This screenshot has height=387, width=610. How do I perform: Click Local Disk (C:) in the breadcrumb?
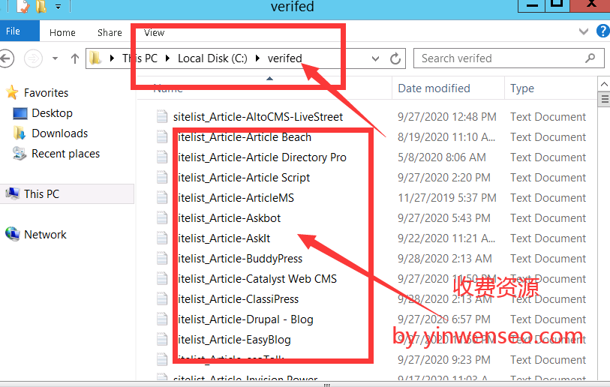(210, 58)
